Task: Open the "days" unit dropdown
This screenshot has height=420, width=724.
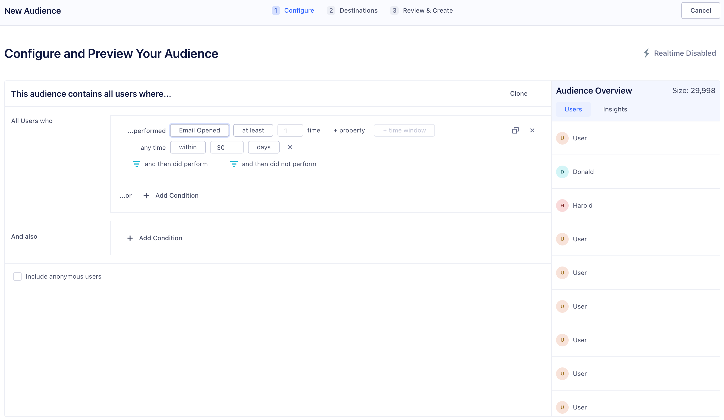Action: tap(263, 147)
